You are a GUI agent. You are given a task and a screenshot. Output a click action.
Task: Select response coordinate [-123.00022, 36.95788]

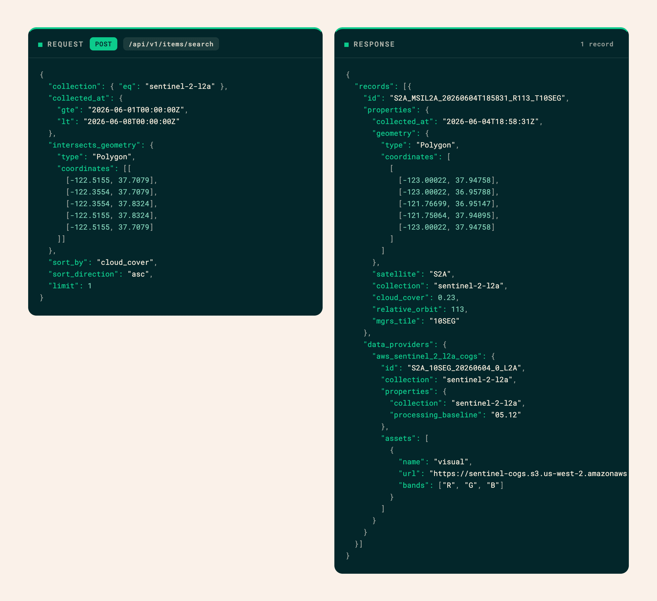[447, 192]
